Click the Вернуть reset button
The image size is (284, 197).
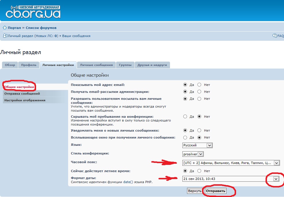click(195, 191)
